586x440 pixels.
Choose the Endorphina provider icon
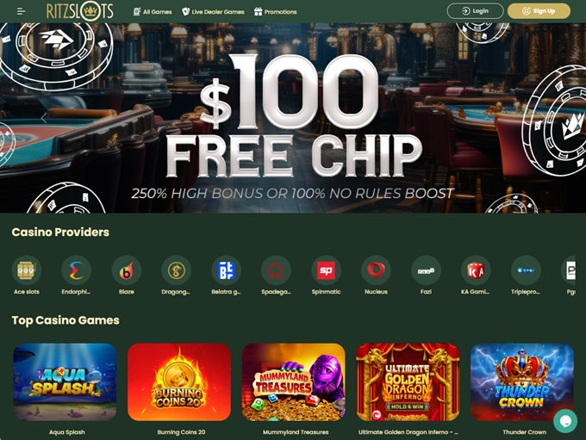76,270
